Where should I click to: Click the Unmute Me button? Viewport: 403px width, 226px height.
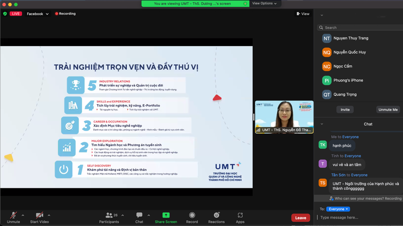(387, 109)
